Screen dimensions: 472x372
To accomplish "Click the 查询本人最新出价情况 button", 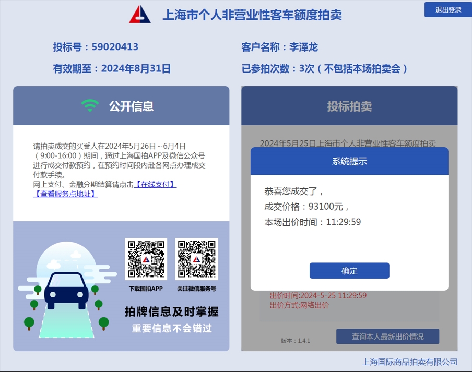I will (x=387, y=337).
